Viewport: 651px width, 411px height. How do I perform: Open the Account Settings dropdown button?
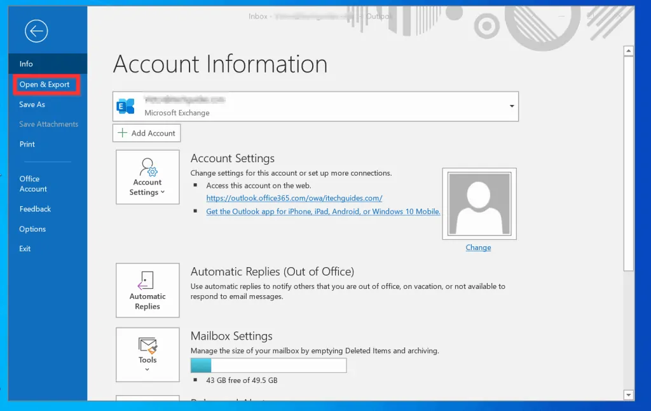tap(147, 177)
